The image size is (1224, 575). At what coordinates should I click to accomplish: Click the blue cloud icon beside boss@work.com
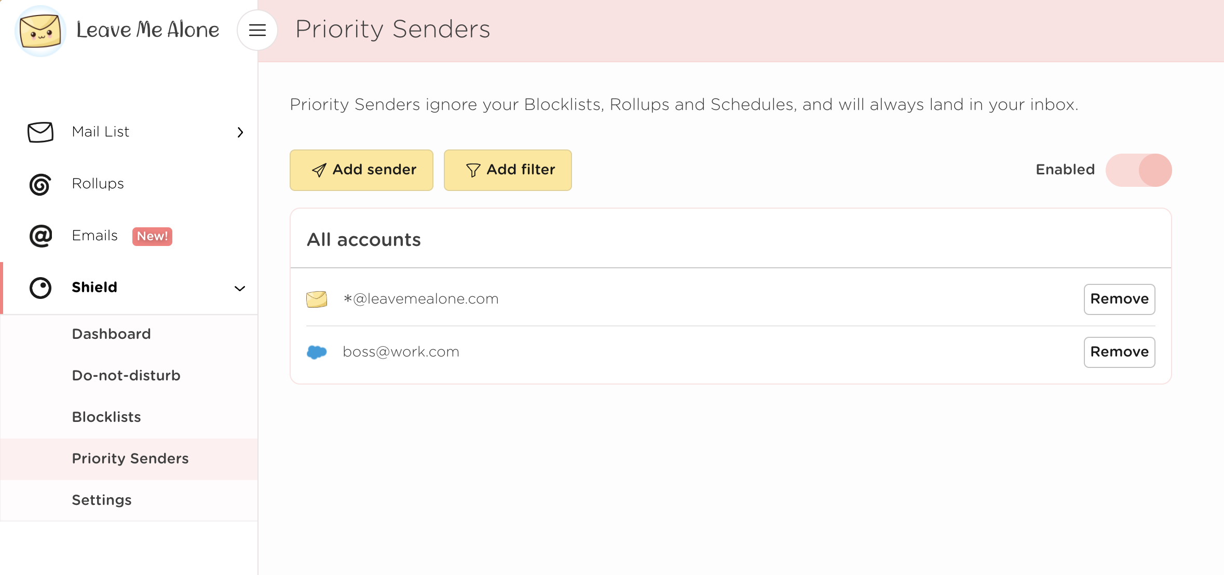317,352
